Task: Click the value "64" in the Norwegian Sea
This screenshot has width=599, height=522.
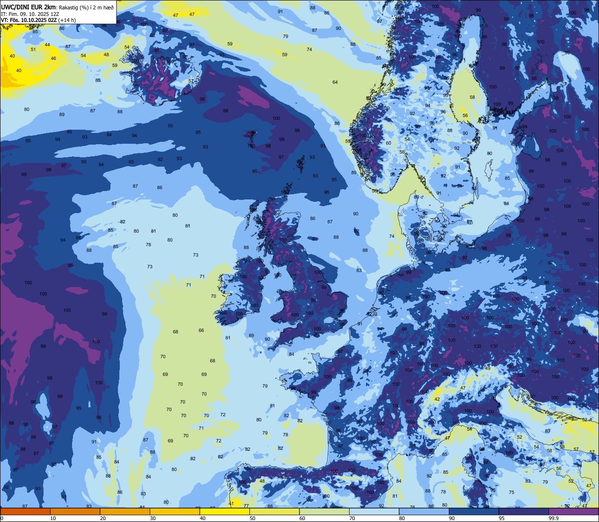Action: click(335, 82)
